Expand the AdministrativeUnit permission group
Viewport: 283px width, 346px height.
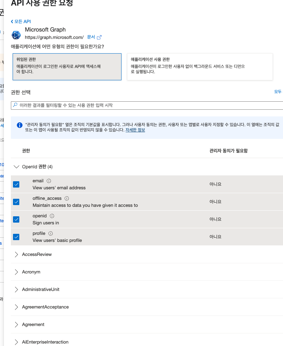tap(17, 289)
